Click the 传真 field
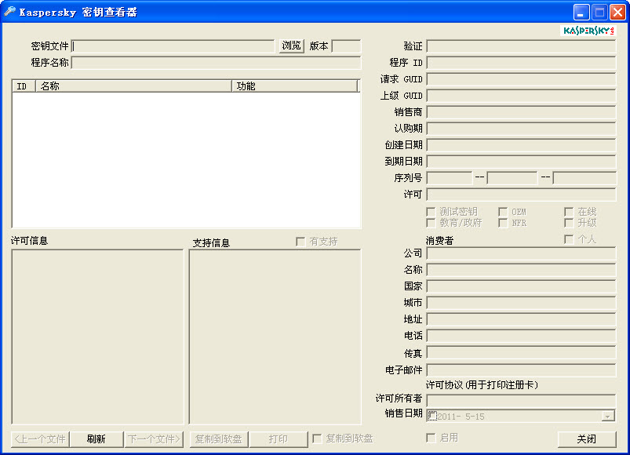 521,353
